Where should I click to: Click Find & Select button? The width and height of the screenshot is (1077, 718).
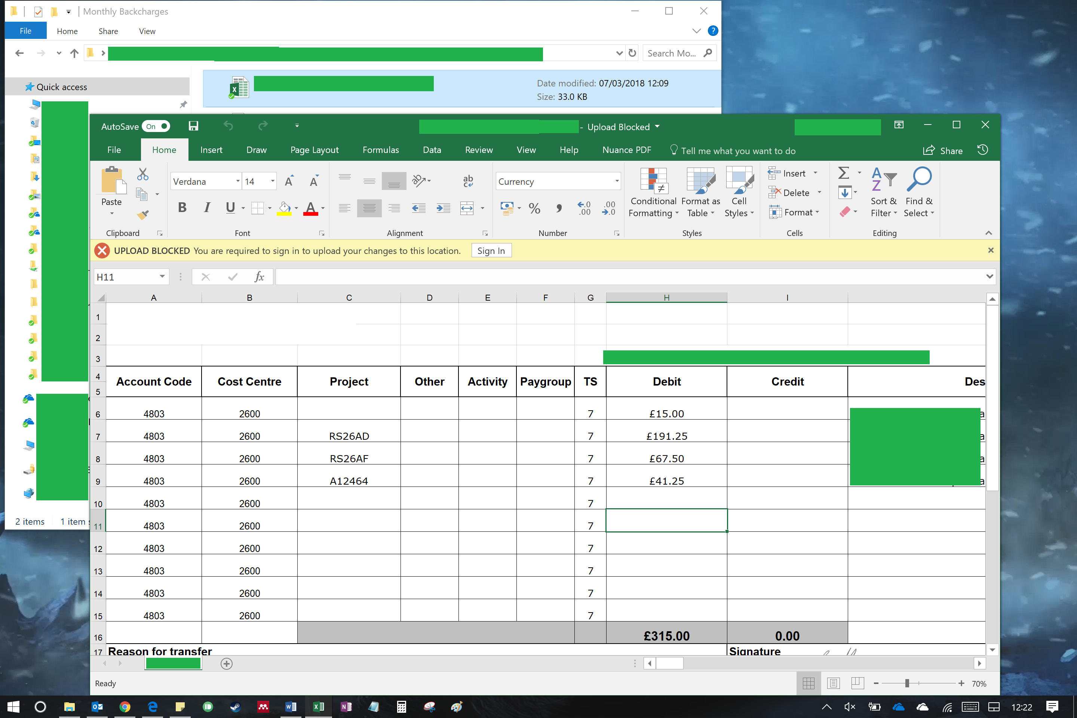point(919,192)
